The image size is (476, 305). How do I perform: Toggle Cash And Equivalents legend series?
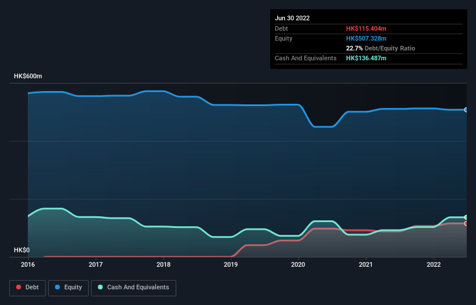pos(133,288)
